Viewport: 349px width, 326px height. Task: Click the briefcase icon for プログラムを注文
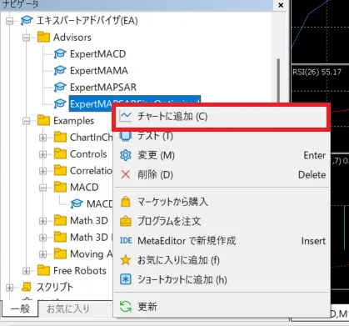pos(126,221)
